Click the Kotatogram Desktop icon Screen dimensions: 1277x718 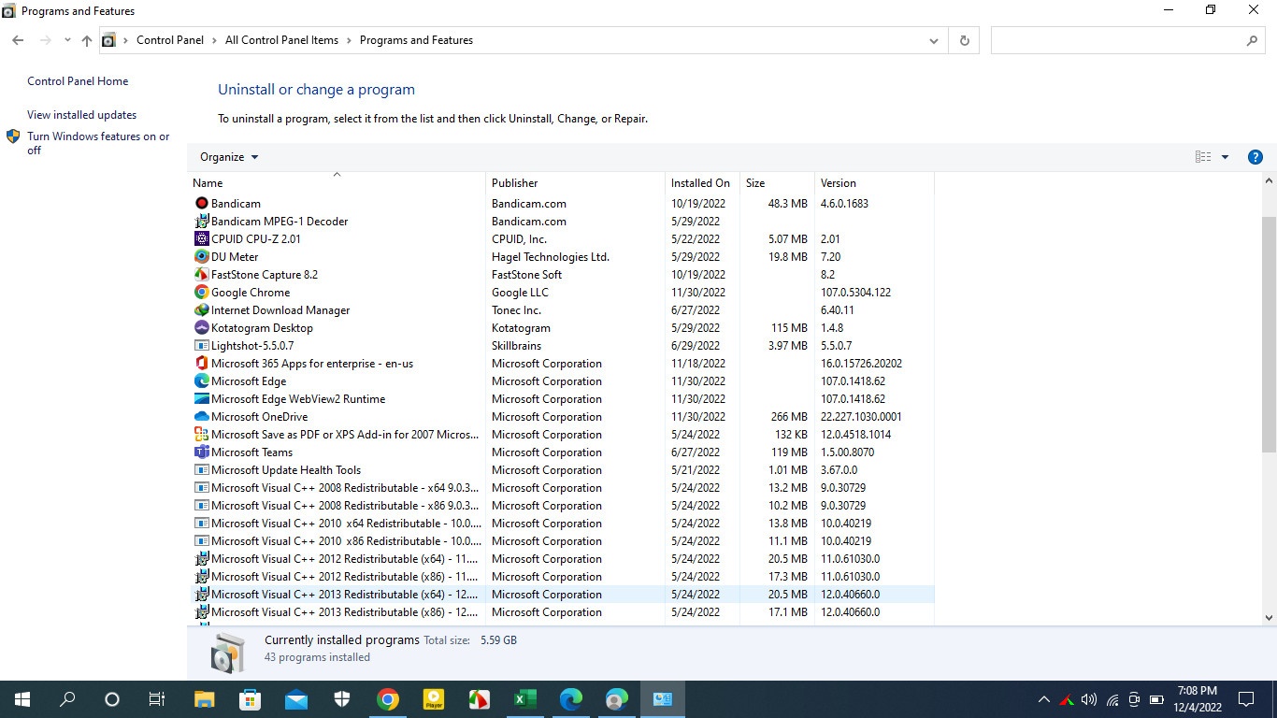pyautogui.click(x=201, y=327)
